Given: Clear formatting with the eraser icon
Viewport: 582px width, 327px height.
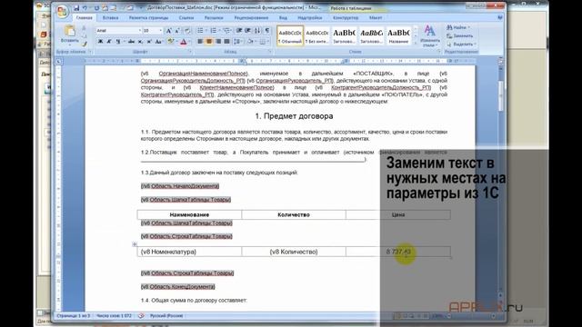Looking at the screenshot, I should (x=187, y=31).
